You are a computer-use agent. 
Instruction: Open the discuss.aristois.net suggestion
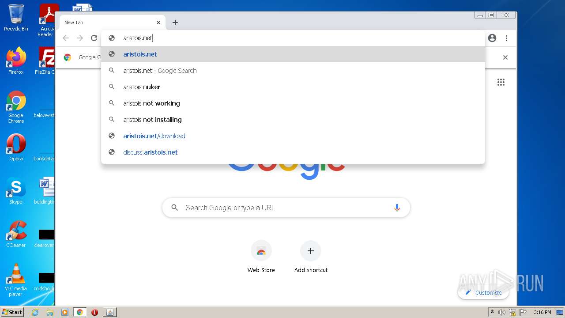(293, 152)
